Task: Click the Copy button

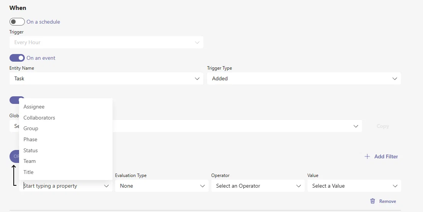Action: click(383, 126)
